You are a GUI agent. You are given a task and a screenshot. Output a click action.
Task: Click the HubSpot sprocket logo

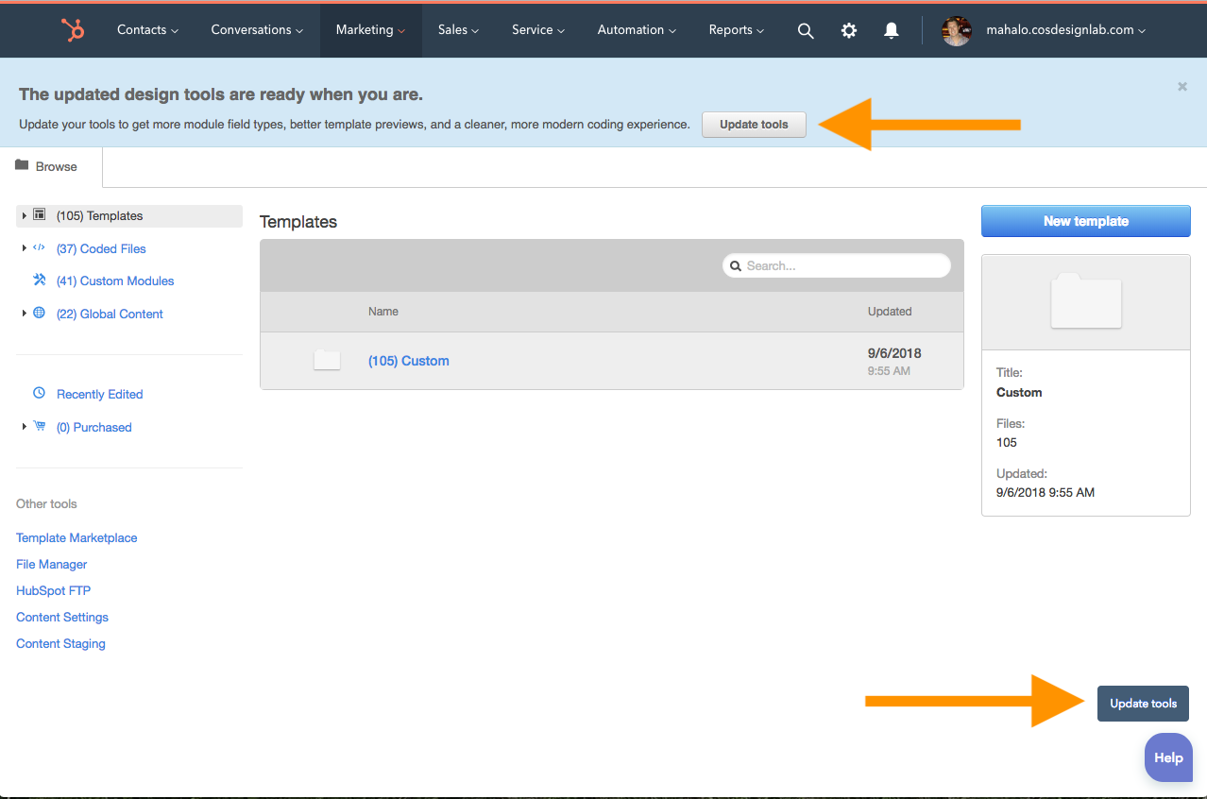[x=73, y=30]
